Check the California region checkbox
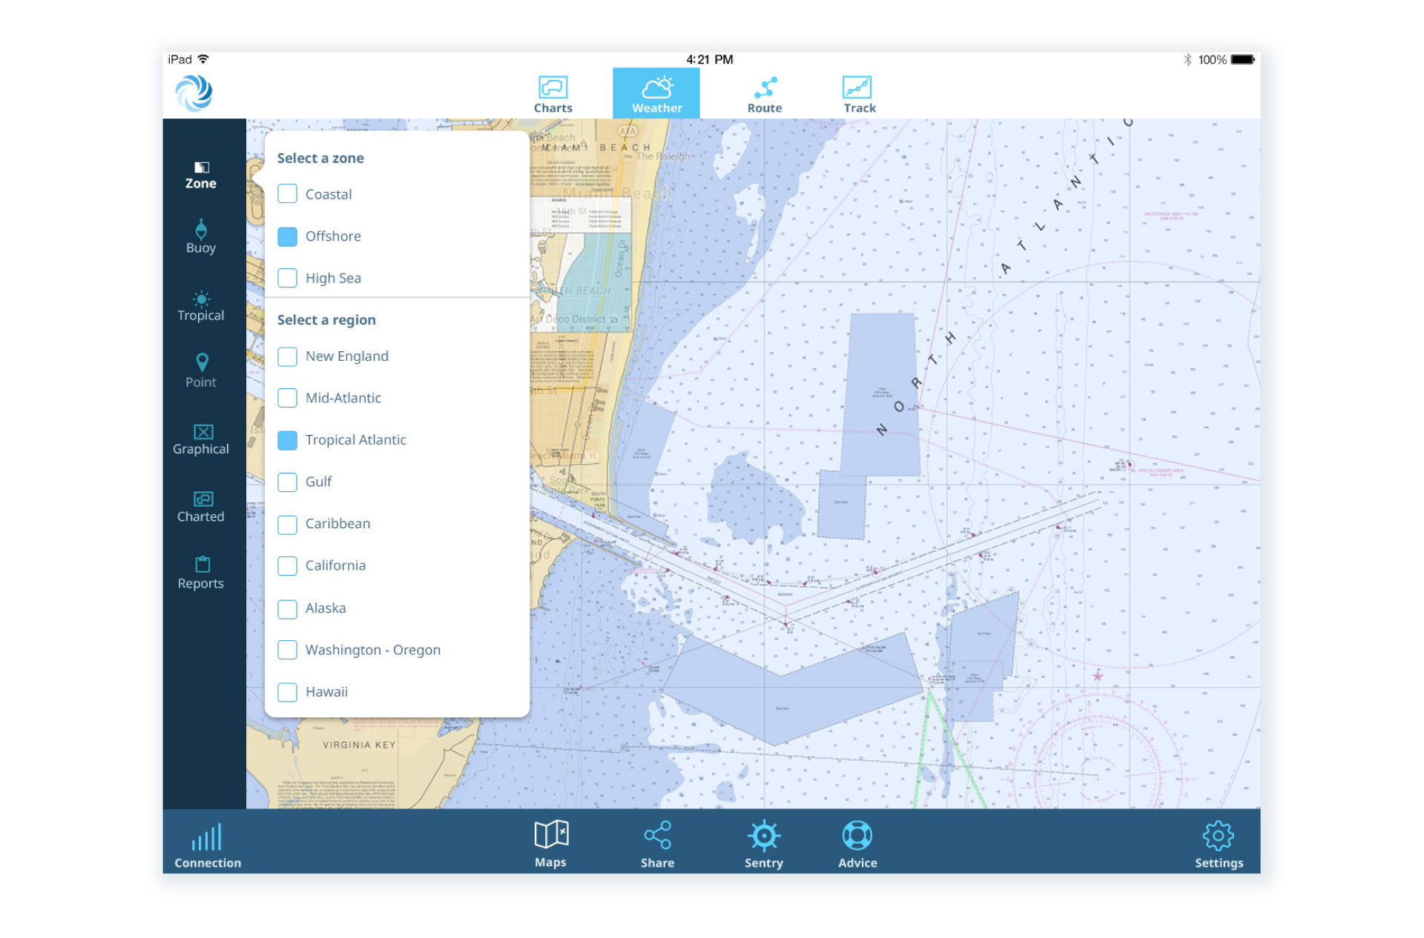 point(287,566)
